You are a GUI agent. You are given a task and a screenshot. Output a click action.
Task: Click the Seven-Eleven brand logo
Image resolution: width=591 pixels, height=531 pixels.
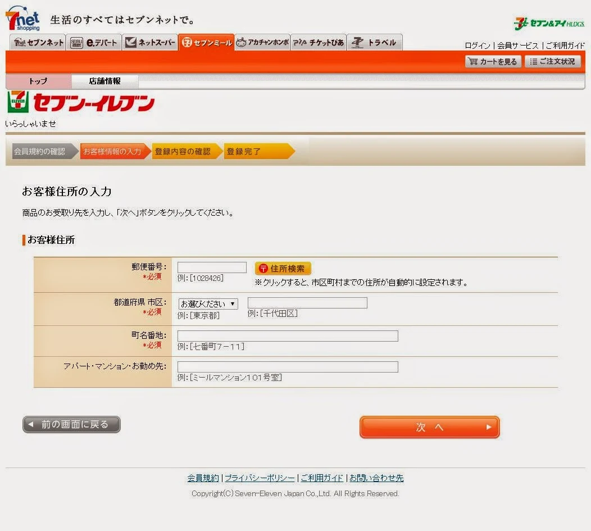tap(81, 103)
